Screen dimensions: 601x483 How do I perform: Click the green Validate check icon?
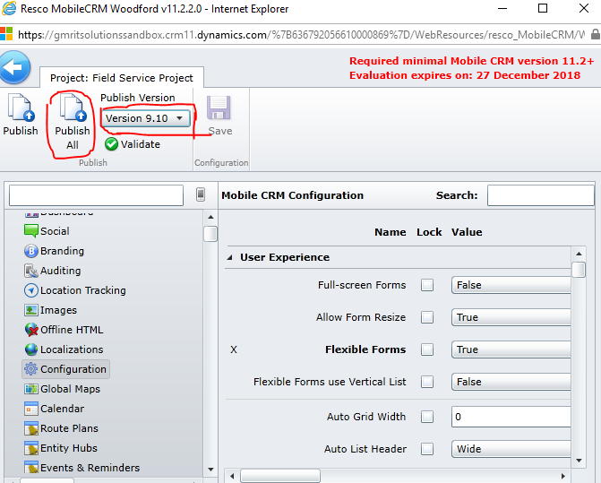[112, 144]
